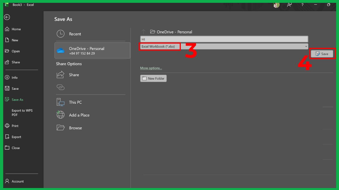Click the Info circle icon
The width and height of the screenshot is (339, 190).
pos(7,77)
